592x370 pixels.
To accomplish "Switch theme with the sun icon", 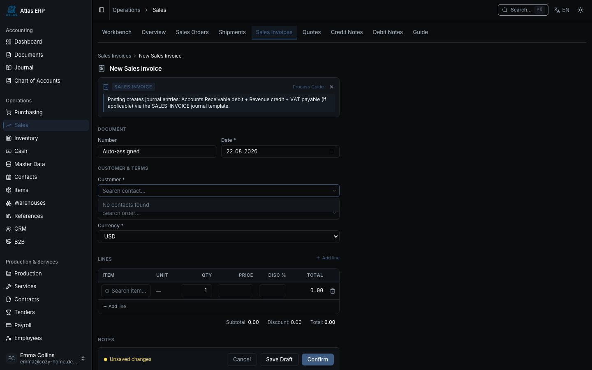I will coord(580,10).
